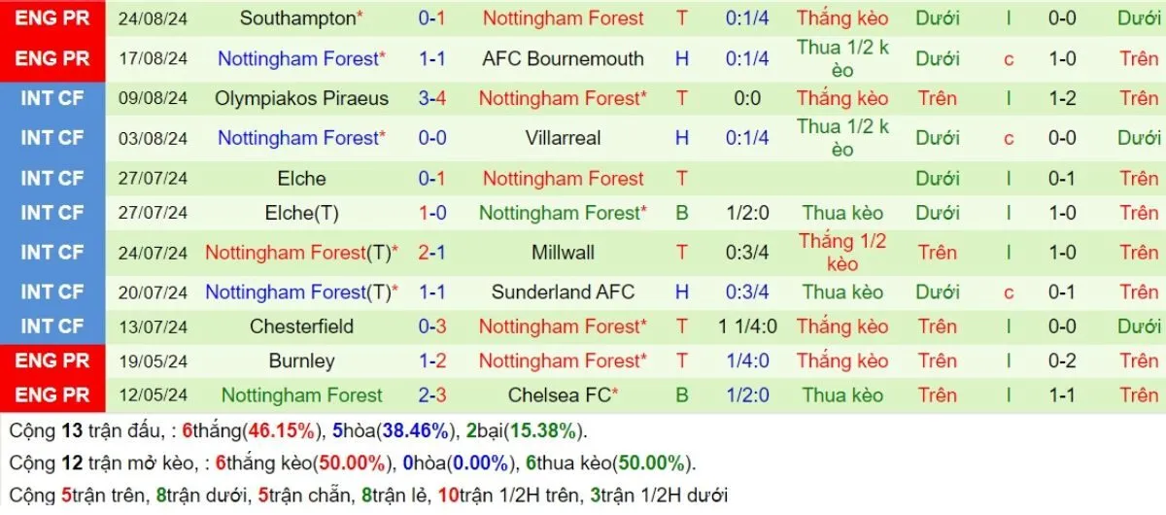Click the 1 1/4:0 handicap value
Viewport: 1166px width, 515px height.
[x=747, y=326]
